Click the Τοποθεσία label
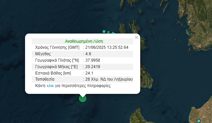Screen dimensions: 212x123 pyautogui.click(x=45, y=79)
